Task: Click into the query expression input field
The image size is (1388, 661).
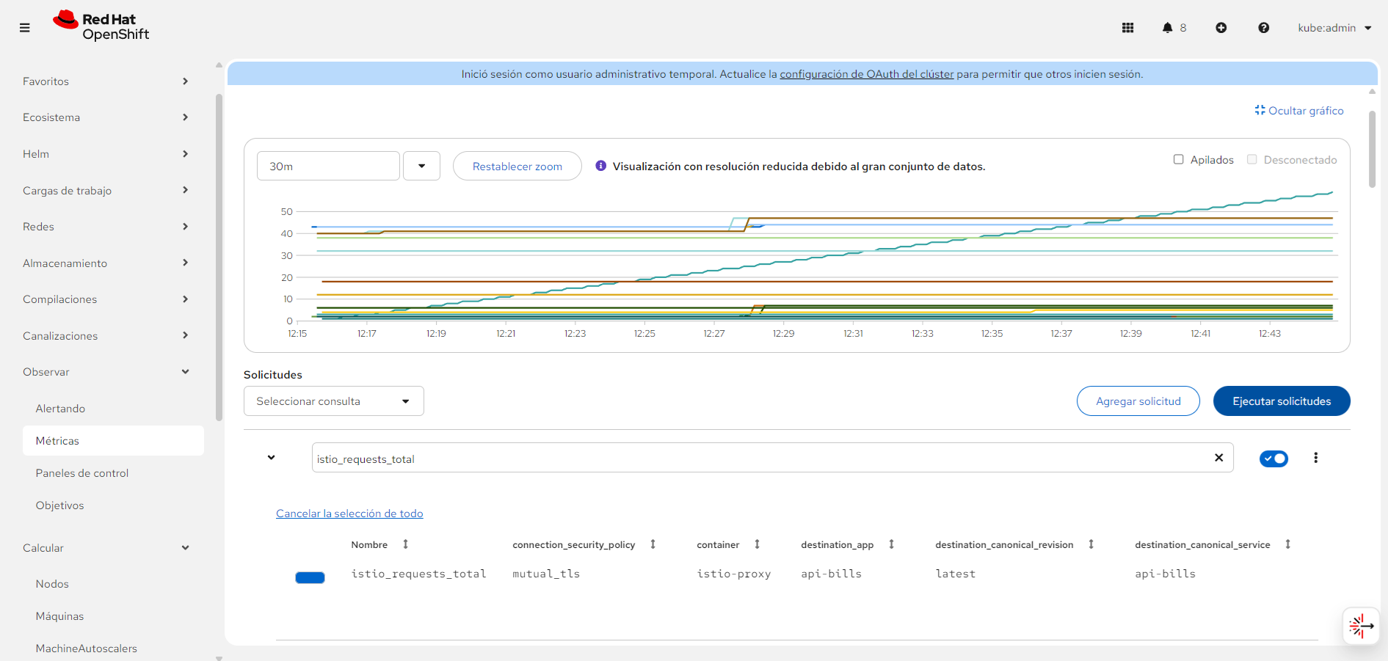Action: point(756,459)
